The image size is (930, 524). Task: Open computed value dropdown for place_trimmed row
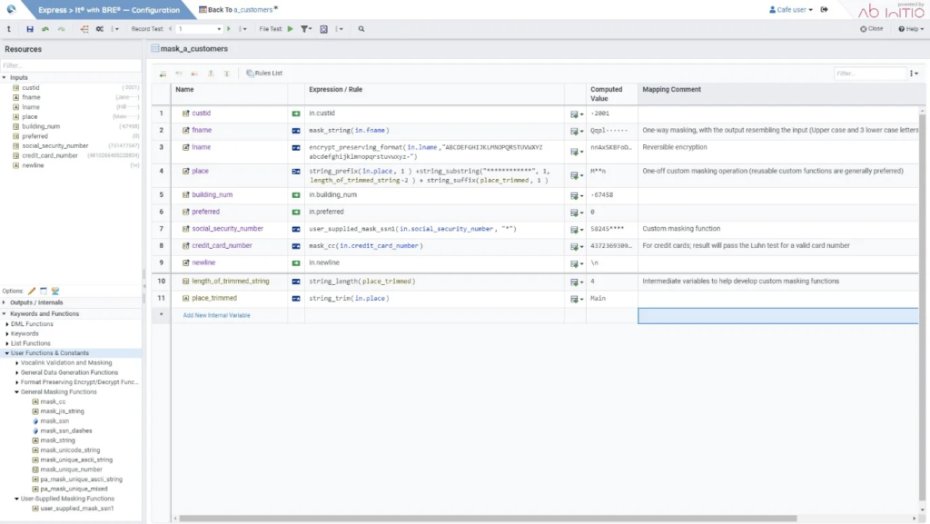click(x=577, y=299)
